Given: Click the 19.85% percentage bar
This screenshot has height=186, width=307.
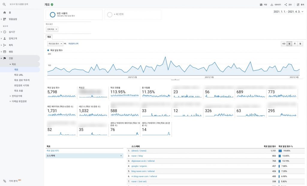Looking at the screenshot, I should (280, 151).
